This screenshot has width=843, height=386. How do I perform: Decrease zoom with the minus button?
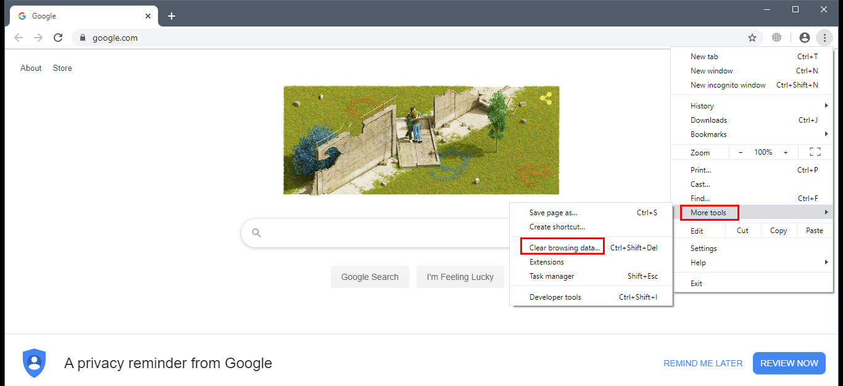[740, 152]
